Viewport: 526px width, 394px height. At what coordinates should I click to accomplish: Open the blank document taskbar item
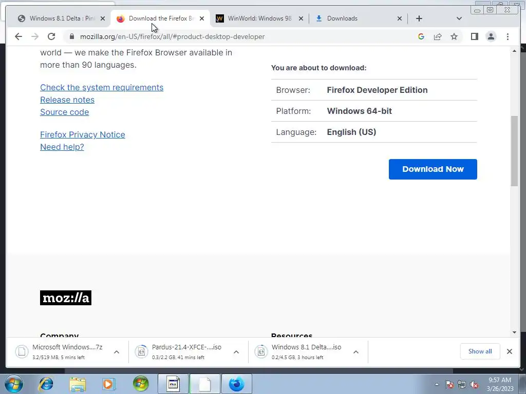coord(204,384)
